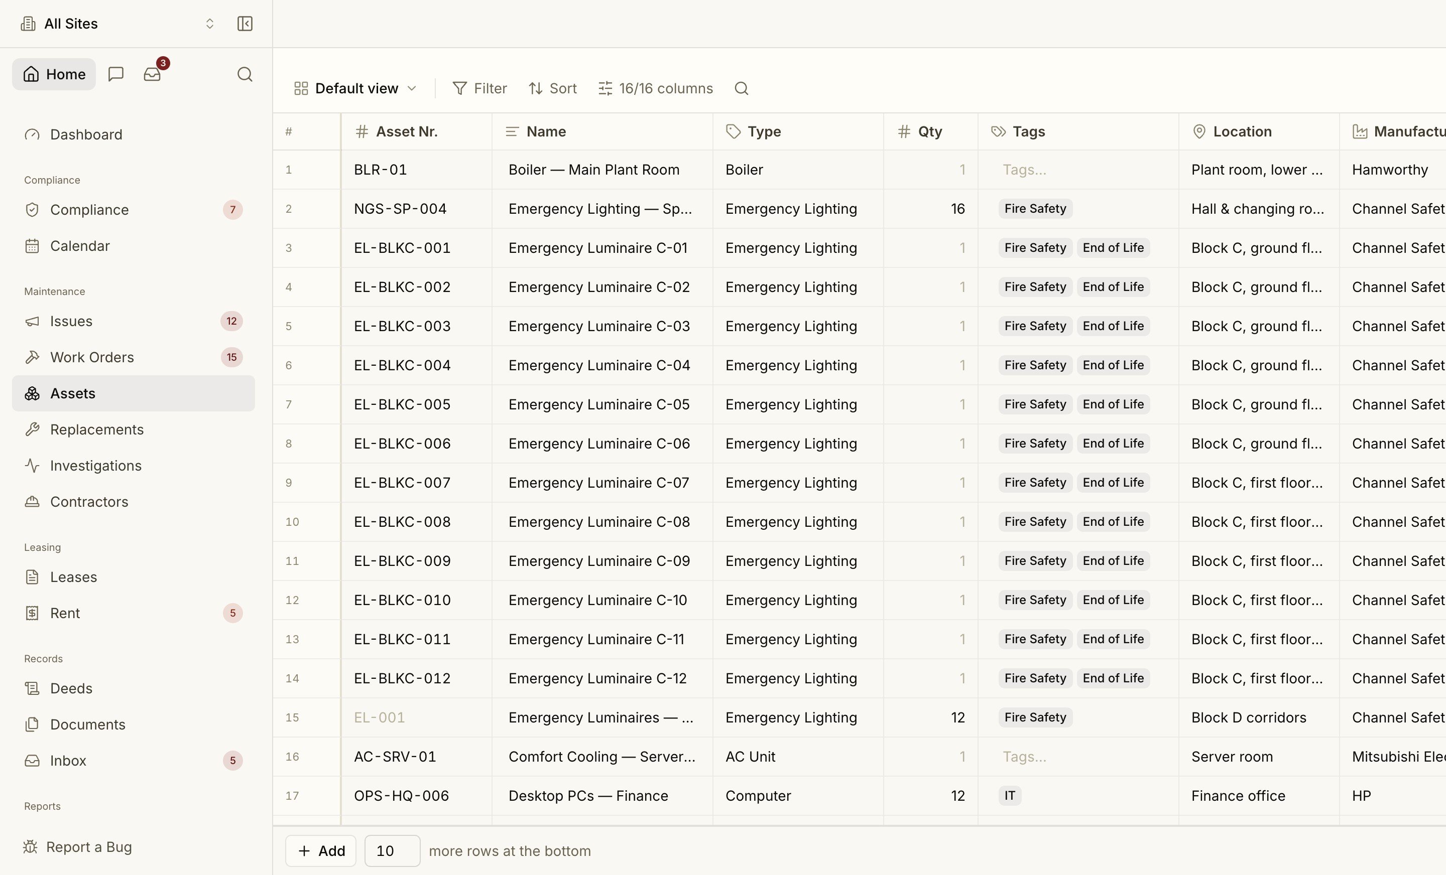Viewport: 1446px width, 875px height.
Task: Open the Qty column header
Action: pos(931,131)
